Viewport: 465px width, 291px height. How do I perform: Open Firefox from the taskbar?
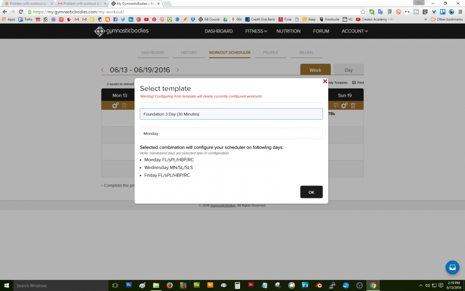(x=169, y=285)
